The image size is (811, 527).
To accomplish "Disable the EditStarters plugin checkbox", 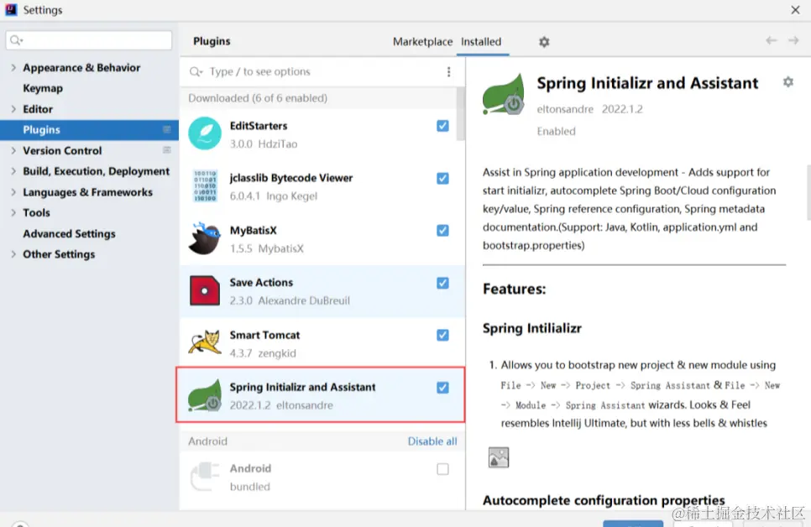I will [x=442, y=126].
